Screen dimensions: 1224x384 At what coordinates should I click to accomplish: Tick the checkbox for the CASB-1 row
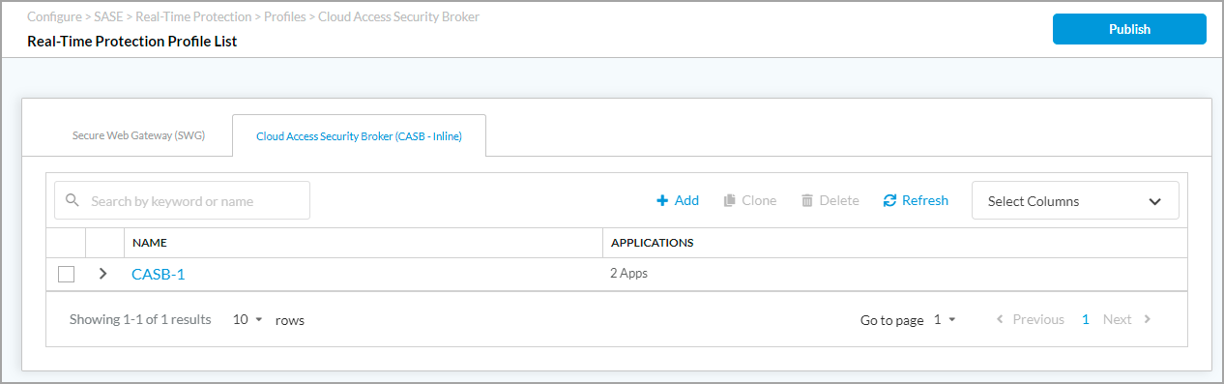click(66, 274)
